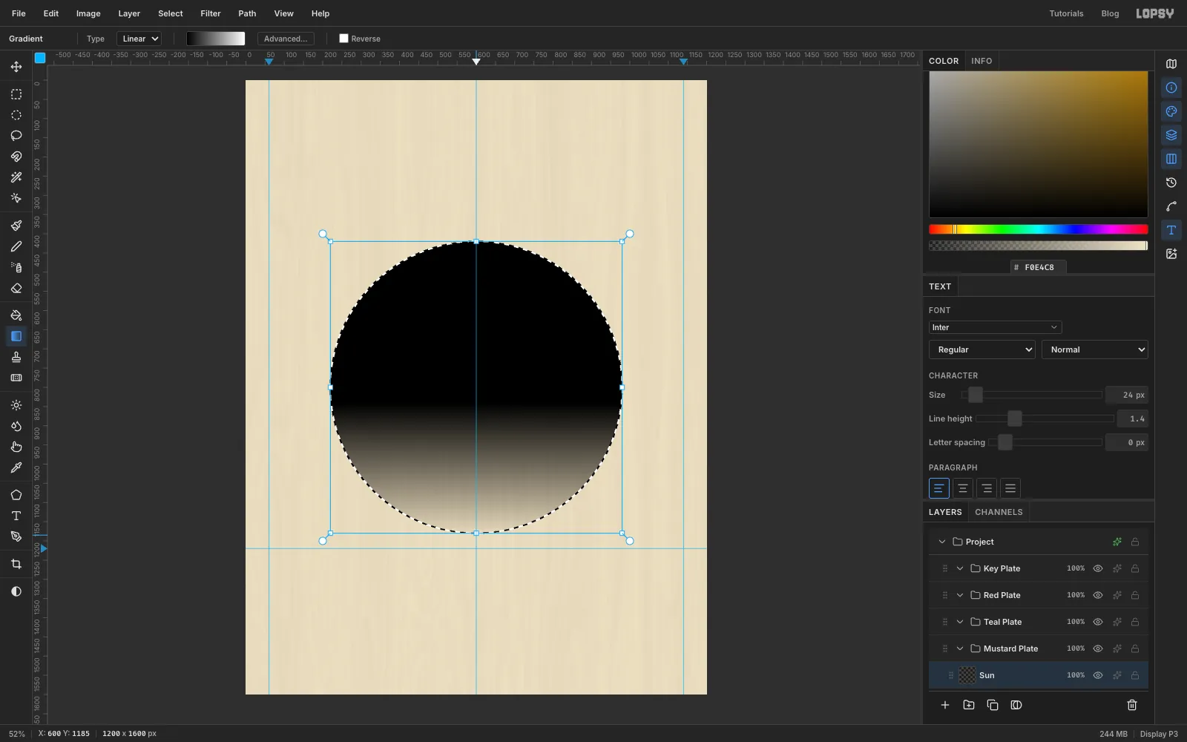The image size is (1187, 742).
Task: Hide the Key Plate group
Action: pyautogui.click(x=1098, y=568)
